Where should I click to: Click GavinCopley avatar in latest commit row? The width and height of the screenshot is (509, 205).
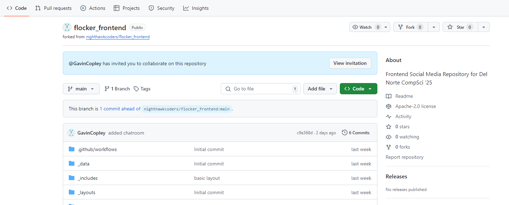click(x=71, y=133)
